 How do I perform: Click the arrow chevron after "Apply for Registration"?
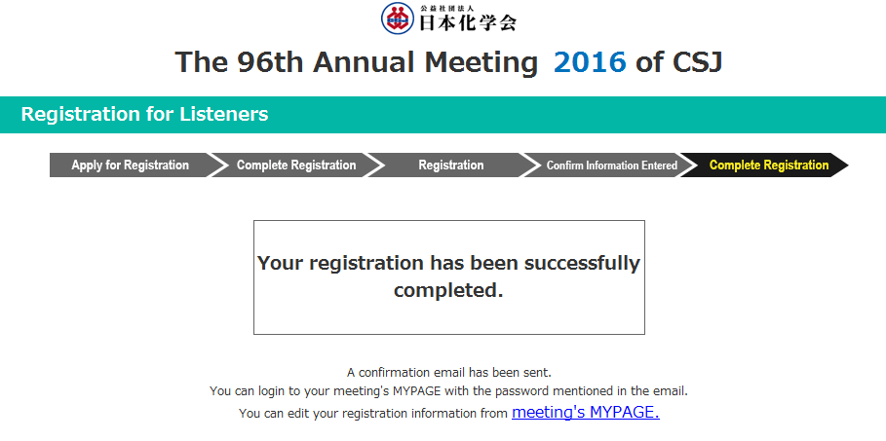217,165
